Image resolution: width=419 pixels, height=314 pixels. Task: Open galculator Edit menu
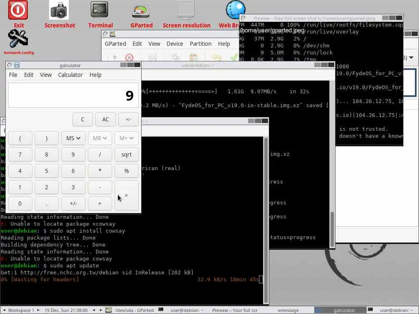pyautogui.click(x=29, y=75)
